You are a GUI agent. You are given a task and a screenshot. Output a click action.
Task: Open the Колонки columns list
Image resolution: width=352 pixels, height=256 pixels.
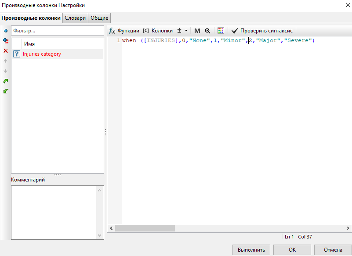point(158,31)
